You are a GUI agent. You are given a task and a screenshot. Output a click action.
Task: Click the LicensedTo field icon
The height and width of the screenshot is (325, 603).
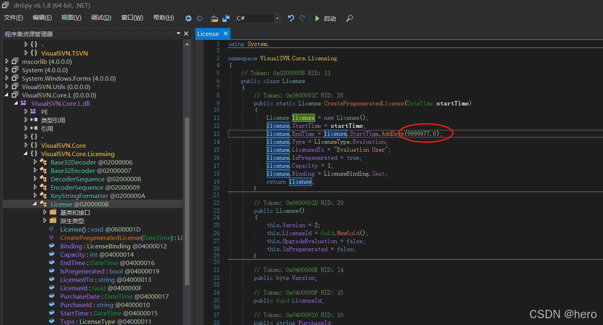coord(52,279)
